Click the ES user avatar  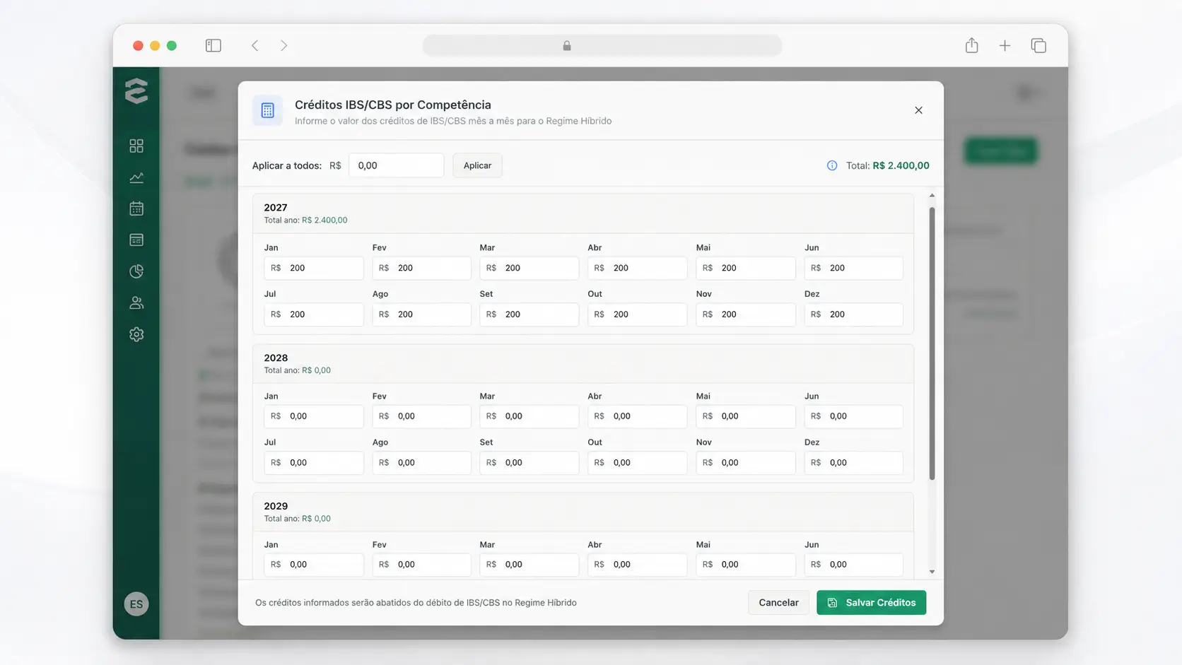[136, 604]
